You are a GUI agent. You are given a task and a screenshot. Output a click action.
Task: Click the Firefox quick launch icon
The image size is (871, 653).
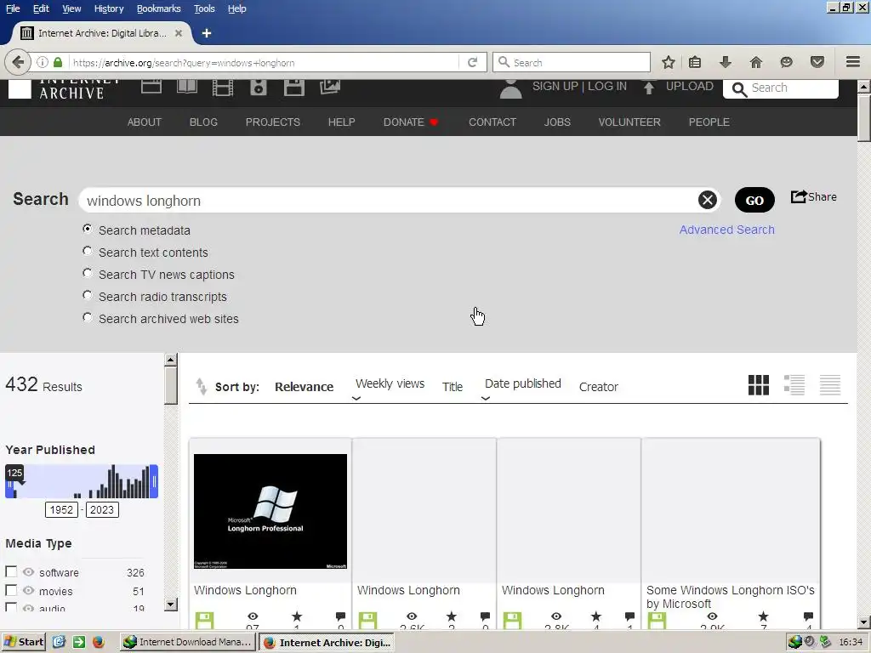point(99,642)
